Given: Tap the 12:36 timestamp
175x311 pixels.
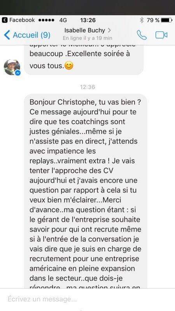Looking at the screenshot, I should pos(87,87).
